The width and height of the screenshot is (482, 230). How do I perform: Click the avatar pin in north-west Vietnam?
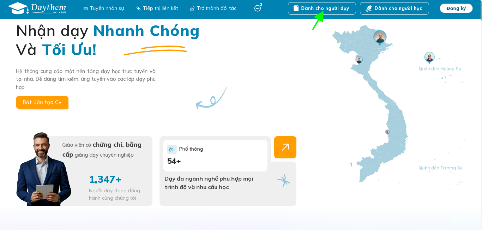[x=359, y=60]
